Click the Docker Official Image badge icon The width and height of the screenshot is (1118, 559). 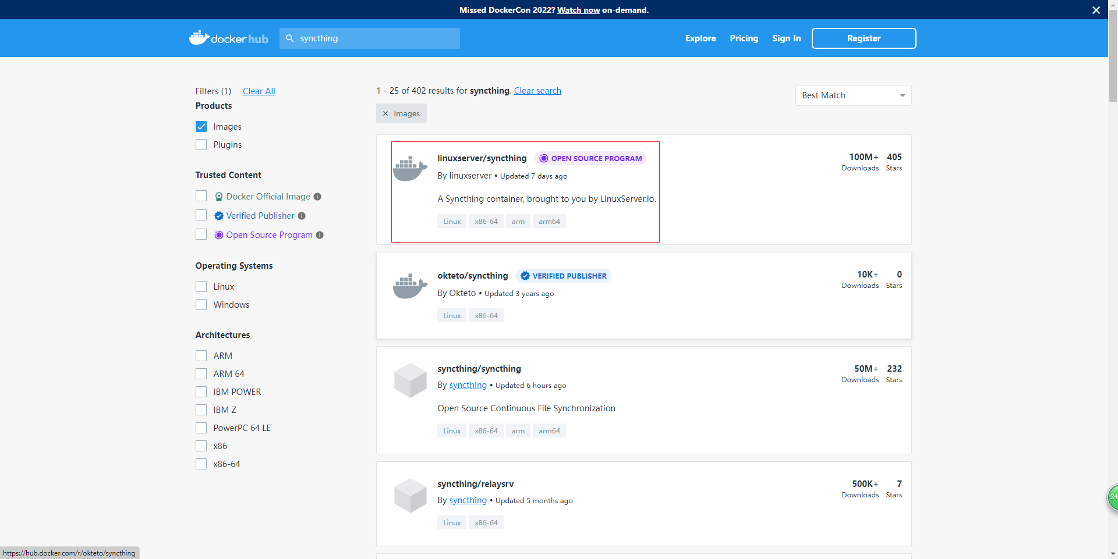point(219,197)
